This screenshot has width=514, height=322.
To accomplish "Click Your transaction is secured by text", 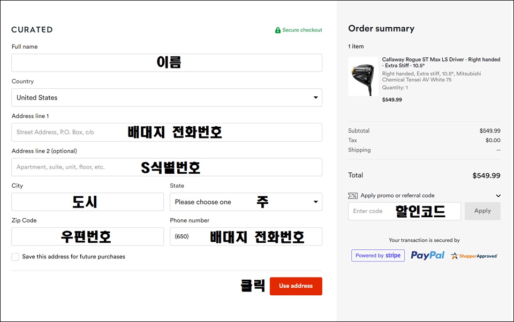I will coord(424,240).
